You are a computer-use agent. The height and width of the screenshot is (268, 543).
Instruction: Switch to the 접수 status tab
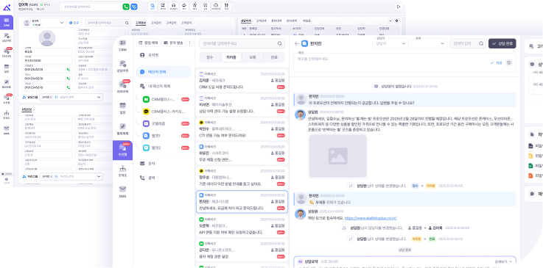coord(210,57)
